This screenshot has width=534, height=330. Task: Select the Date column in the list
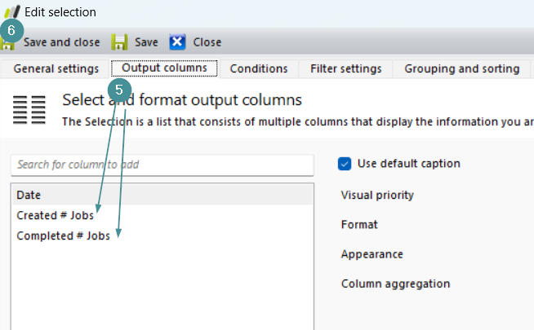[29, 196]
